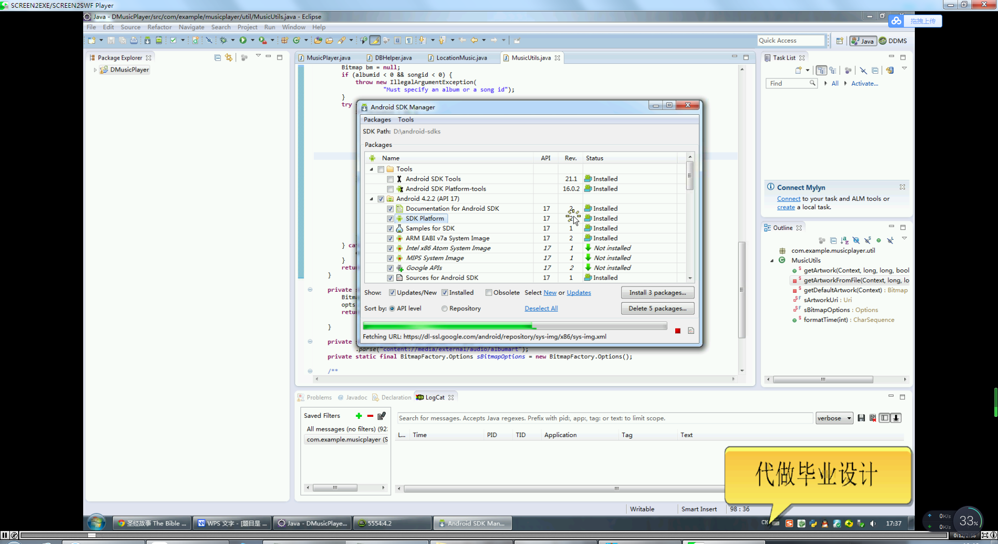Uncheck Intel x86 Atom System Image
Image resolution: width=998 pixels, height=544 pixels.
(390, 248)
